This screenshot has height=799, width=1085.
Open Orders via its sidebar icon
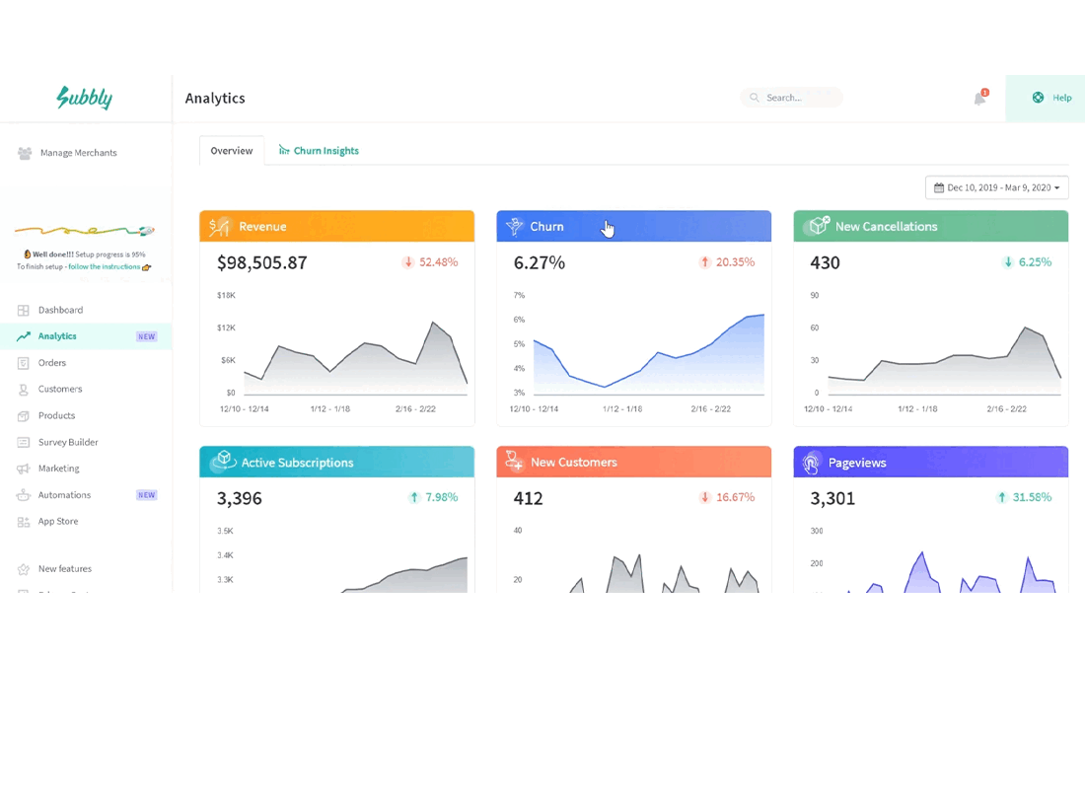pyautogui.click(x=24, y=362)
